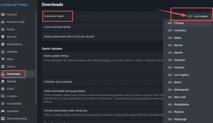Click Display download rates in bits per second
Image resolution: width=213 pixels, height=123 pixels.
[x=103, y=37]
